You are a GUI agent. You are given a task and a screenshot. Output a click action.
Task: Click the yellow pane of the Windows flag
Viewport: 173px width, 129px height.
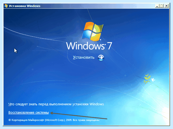click(96, 37)
